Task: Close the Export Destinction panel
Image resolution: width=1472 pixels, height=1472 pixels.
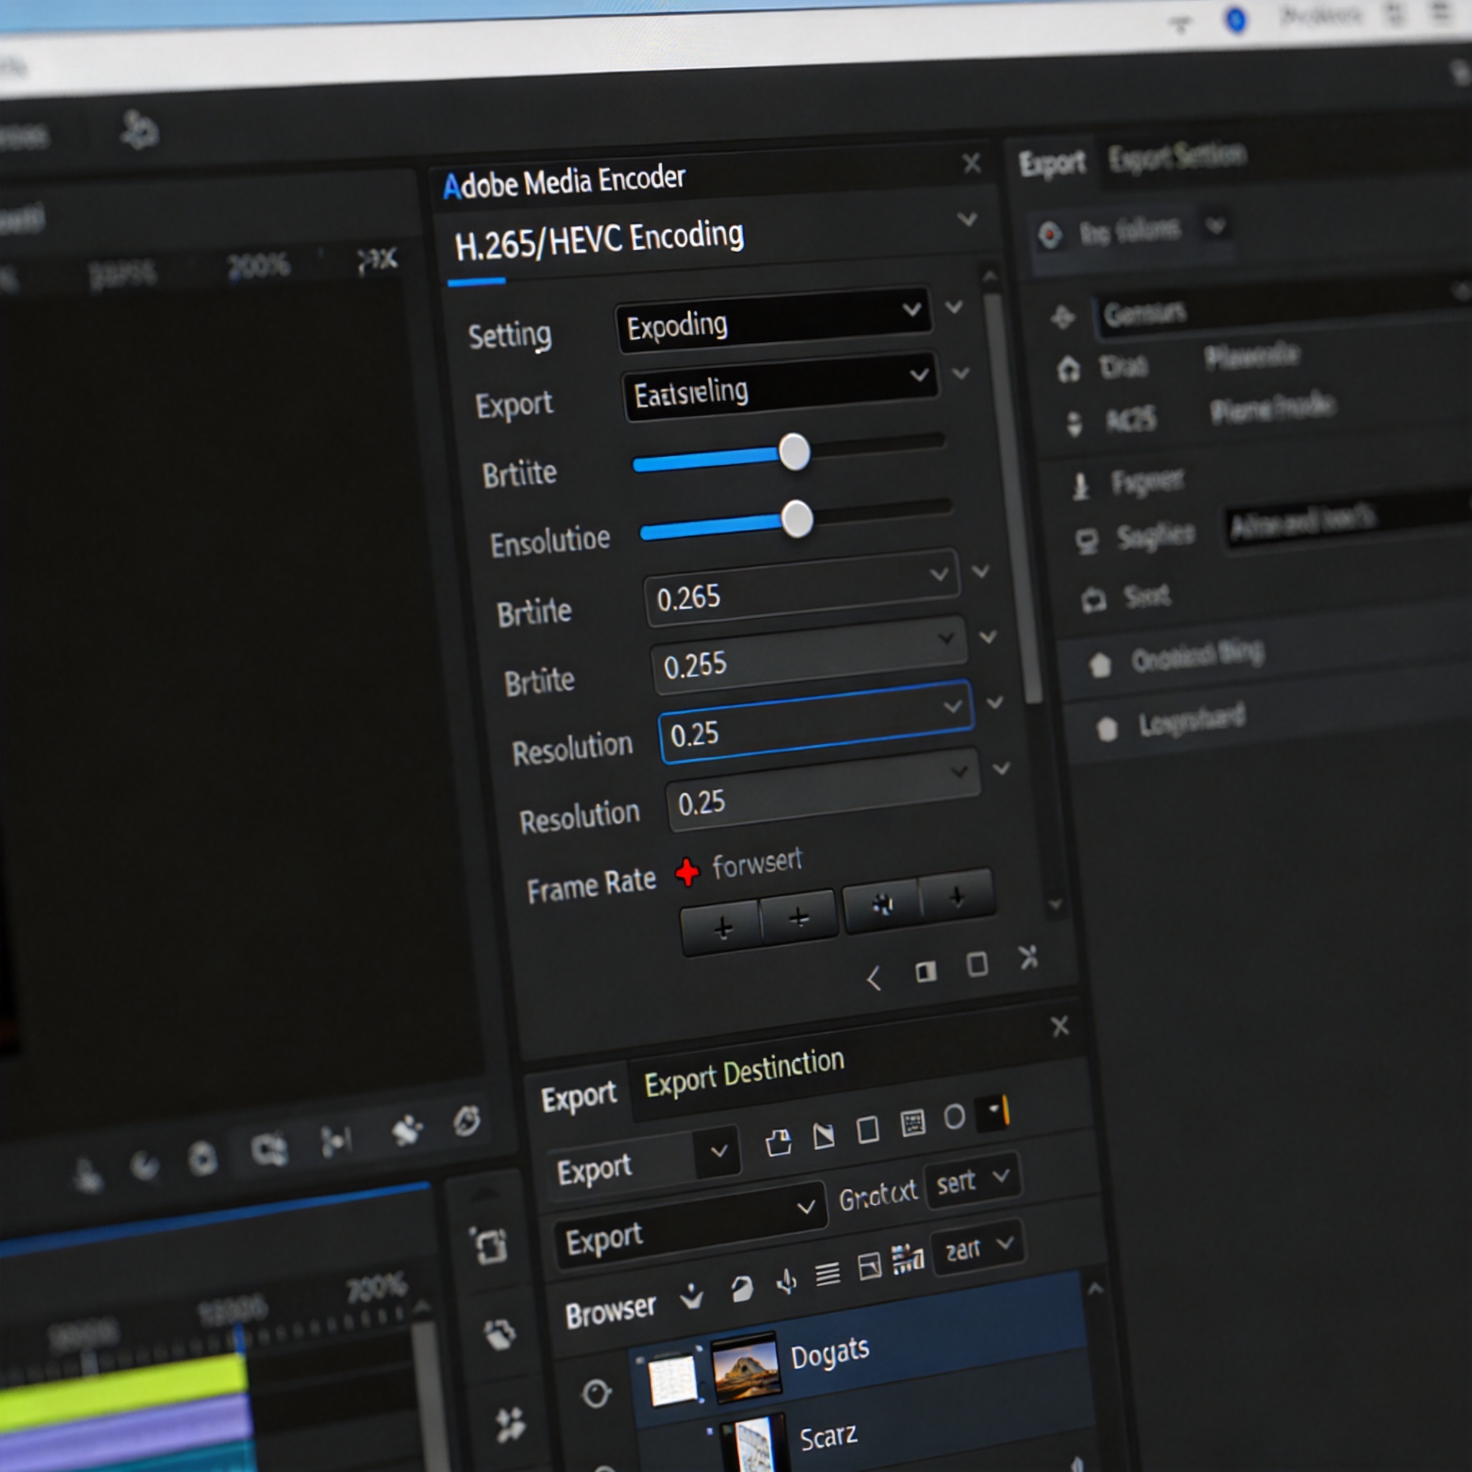Action: tap(1060, 1026)
